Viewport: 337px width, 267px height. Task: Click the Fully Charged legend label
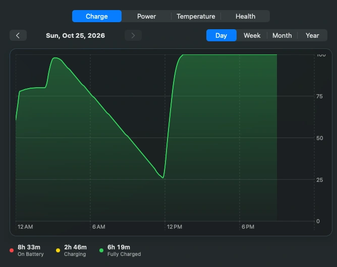[x=124, y=254]
